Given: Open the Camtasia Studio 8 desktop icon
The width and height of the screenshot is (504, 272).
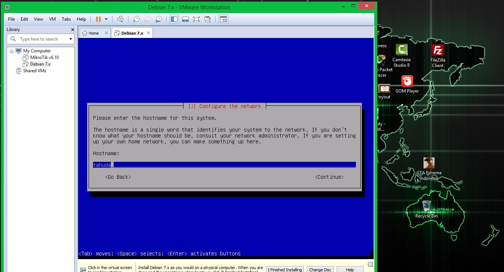Looking at the screenshot, I should [401, 56].
